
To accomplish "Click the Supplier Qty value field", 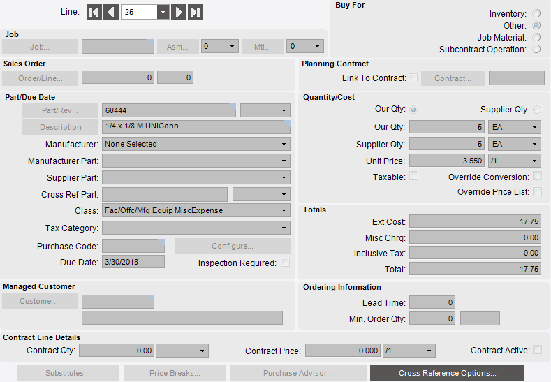I will (447, 144).
